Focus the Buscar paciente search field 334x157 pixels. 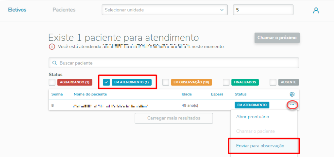click(174, 63)
